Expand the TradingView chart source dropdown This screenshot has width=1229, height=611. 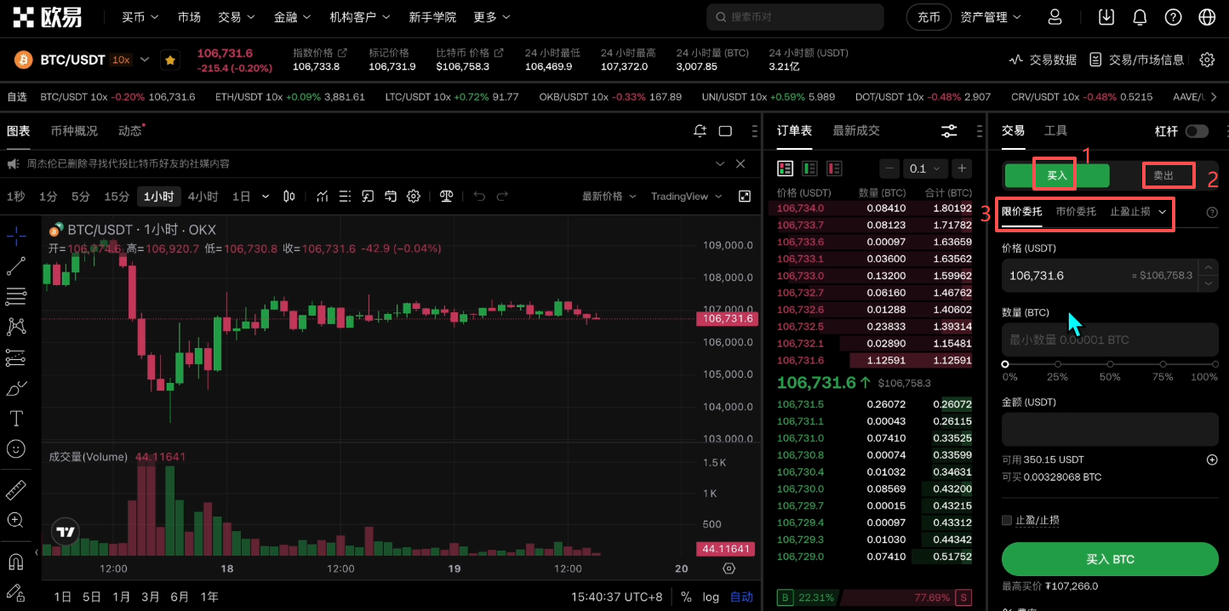[x=687, y=197]
